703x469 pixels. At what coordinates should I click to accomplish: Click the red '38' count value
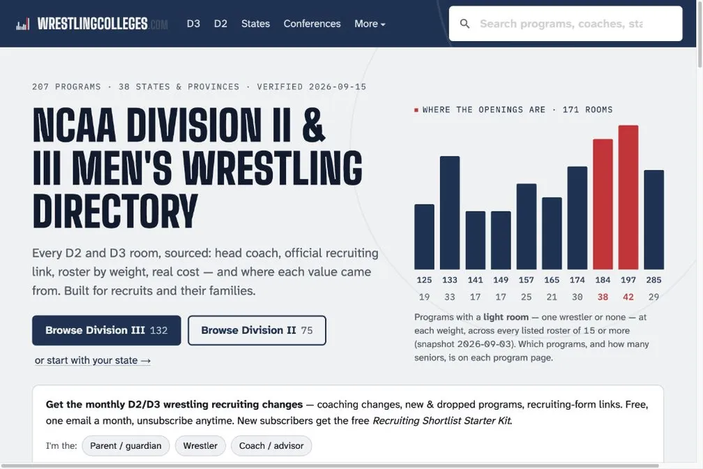click(x=603, y=297)
